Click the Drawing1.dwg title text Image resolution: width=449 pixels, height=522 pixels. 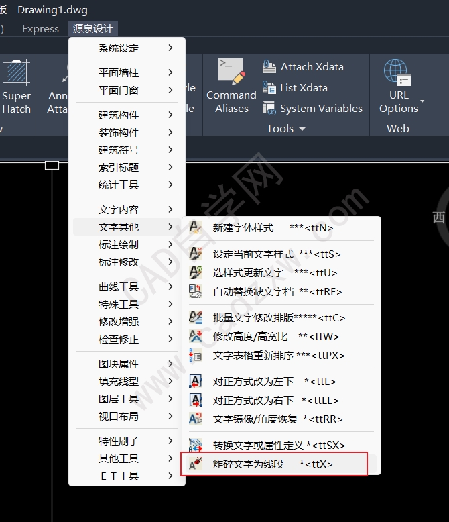tap(52, 10)
